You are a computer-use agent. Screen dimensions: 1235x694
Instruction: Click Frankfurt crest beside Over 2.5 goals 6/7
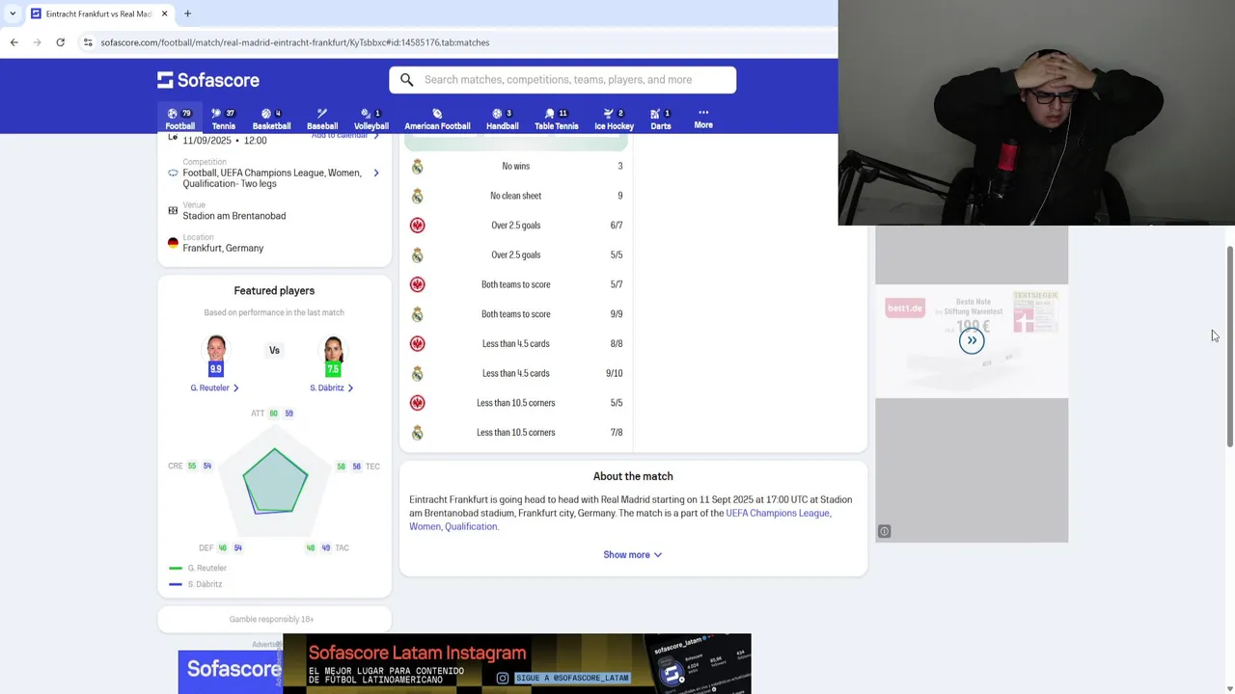point(418,226)
